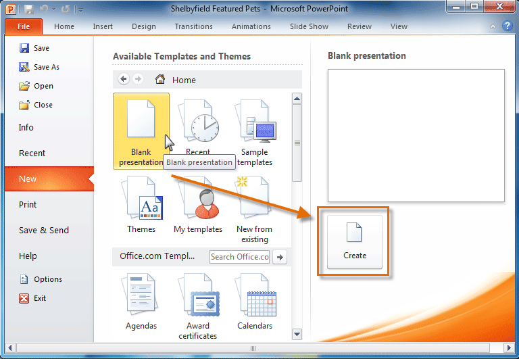This screenshot has width=519, height=359.
Task: Open the Help page
Action: tap(28, 256)
